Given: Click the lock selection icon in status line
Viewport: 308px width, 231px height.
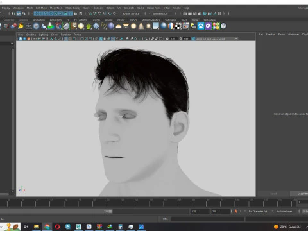Looking at the screenshot, I should tap(76, 13).
